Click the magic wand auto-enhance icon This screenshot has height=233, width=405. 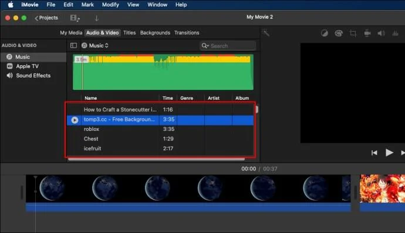tap(266, 33)
